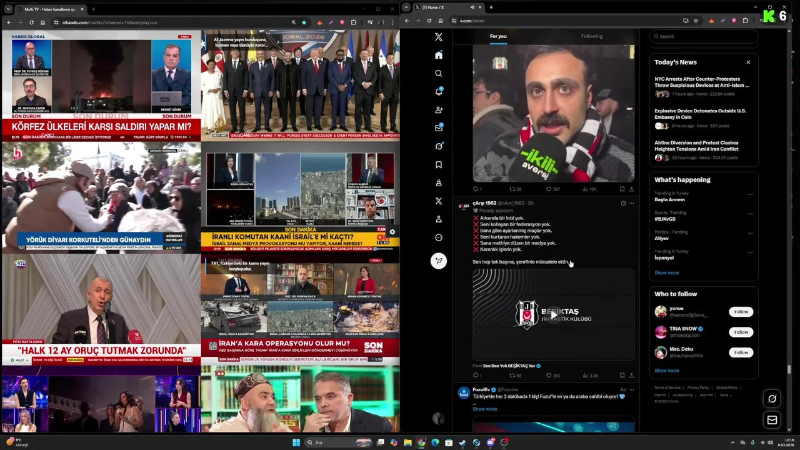The image size is (800, 450).
Task: Open more menu on çArşı 1982 post
Action: (x=631, y=203)
